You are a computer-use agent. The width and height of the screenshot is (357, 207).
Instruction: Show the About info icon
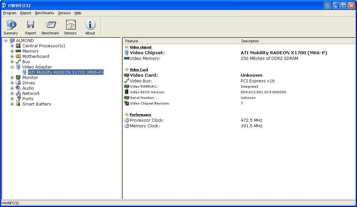(90, 24)
